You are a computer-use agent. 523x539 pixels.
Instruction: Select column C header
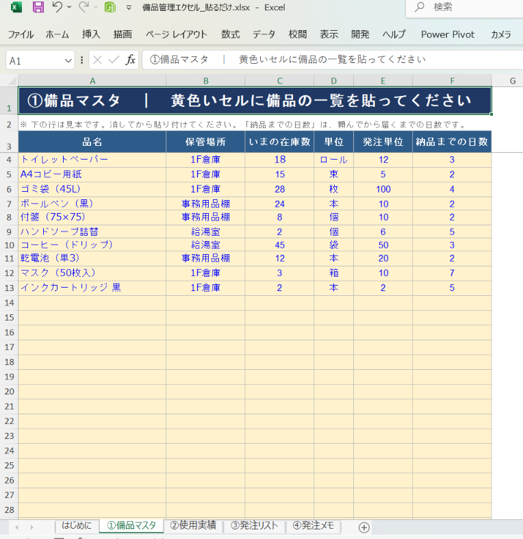[x=279, y=81]
